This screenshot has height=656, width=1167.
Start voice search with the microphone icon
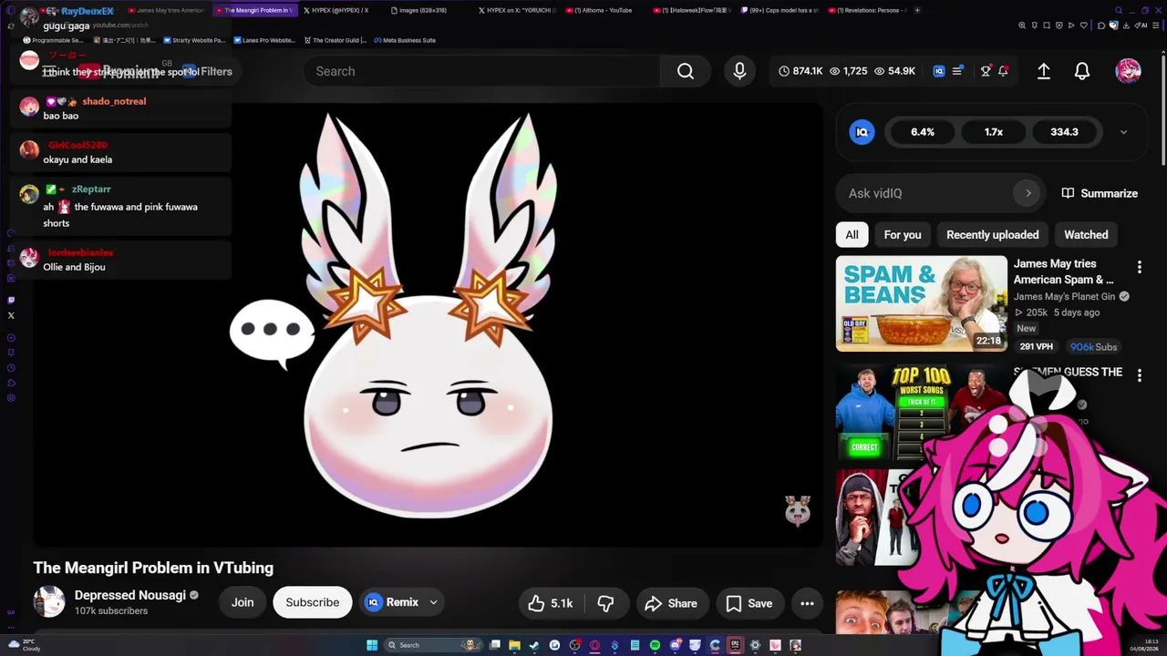[x=739, y=71]
